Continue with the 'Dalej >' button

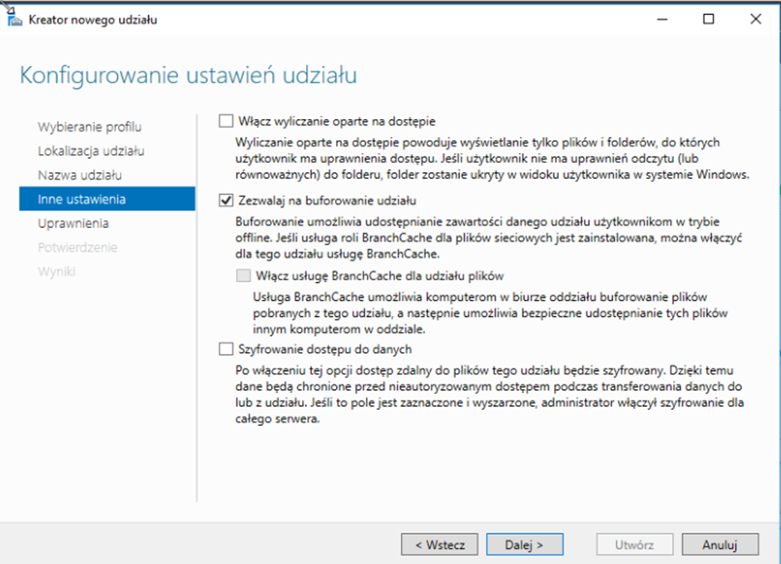pyautogui.click(x=525, y=545)
